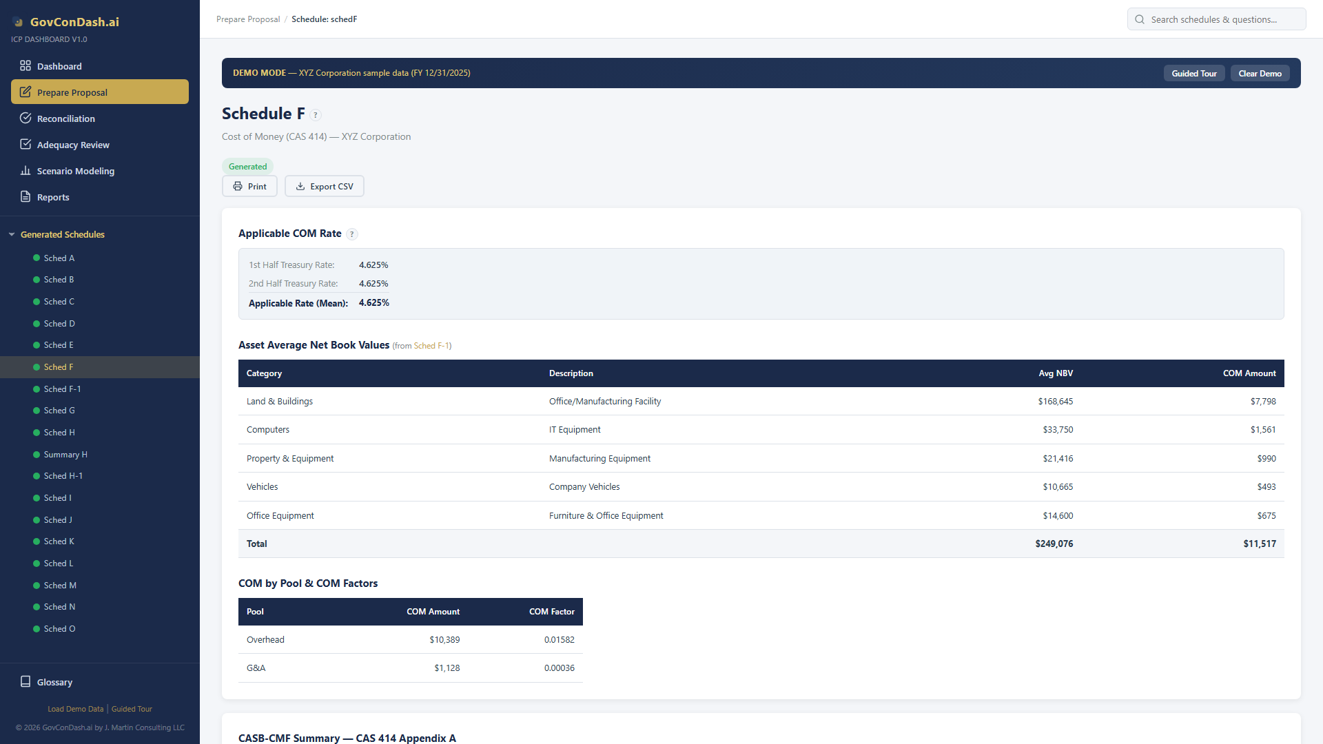This screenshot has height=744, width=1323.
Task: Open Summary H schedule
Action: 65,455
